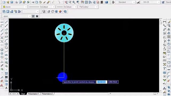
Task: Click the Zoom Window magnifier icon
Action: coord(74,2)
